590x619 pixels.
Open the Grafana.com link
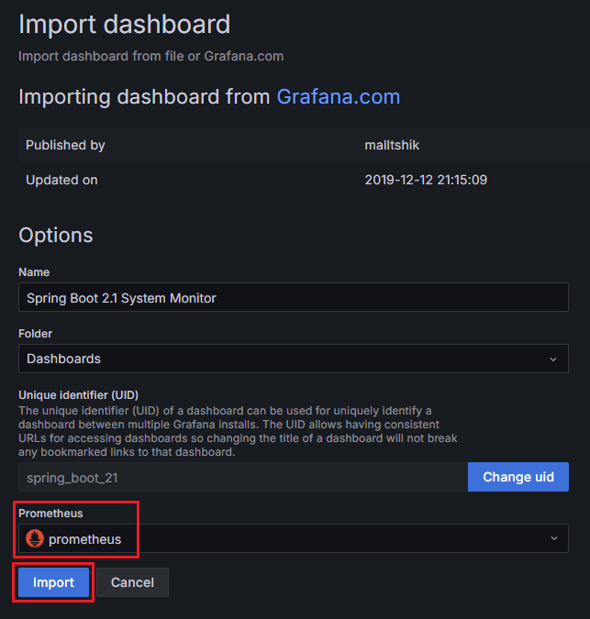tap(339, 96)
